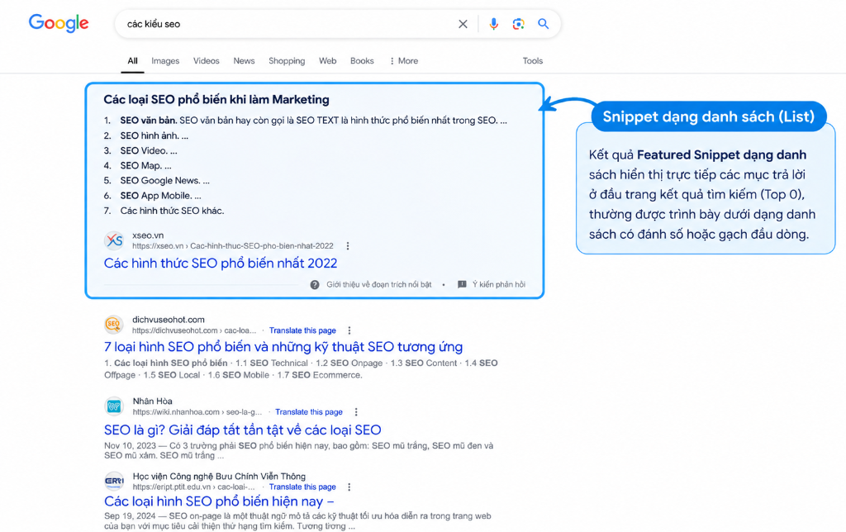Click the 'Nhân Hòa' site name
Screen dimensions: 846x532
pyautogui.click(x=153, y=401)
